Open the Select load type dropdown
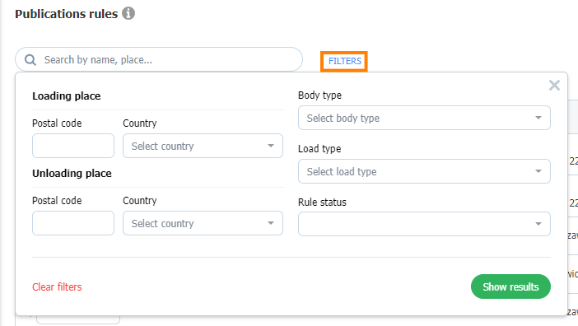 pos(424,171)
